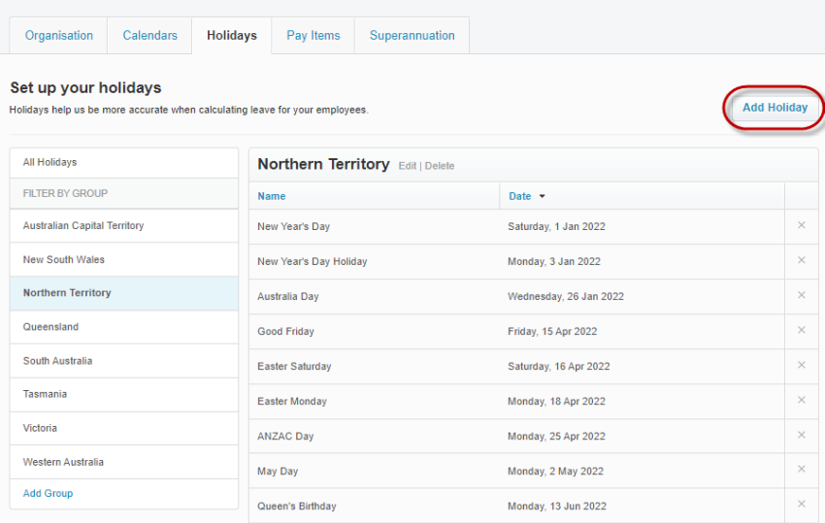Image resolution: width=825 pixels, height=523 pixels.
Task: Sort the table by Name column
Action: coord(272,196)
